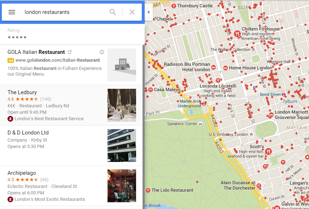Click the Home House London hotel icon
309x209 pixels.
[x=225, y=68]
